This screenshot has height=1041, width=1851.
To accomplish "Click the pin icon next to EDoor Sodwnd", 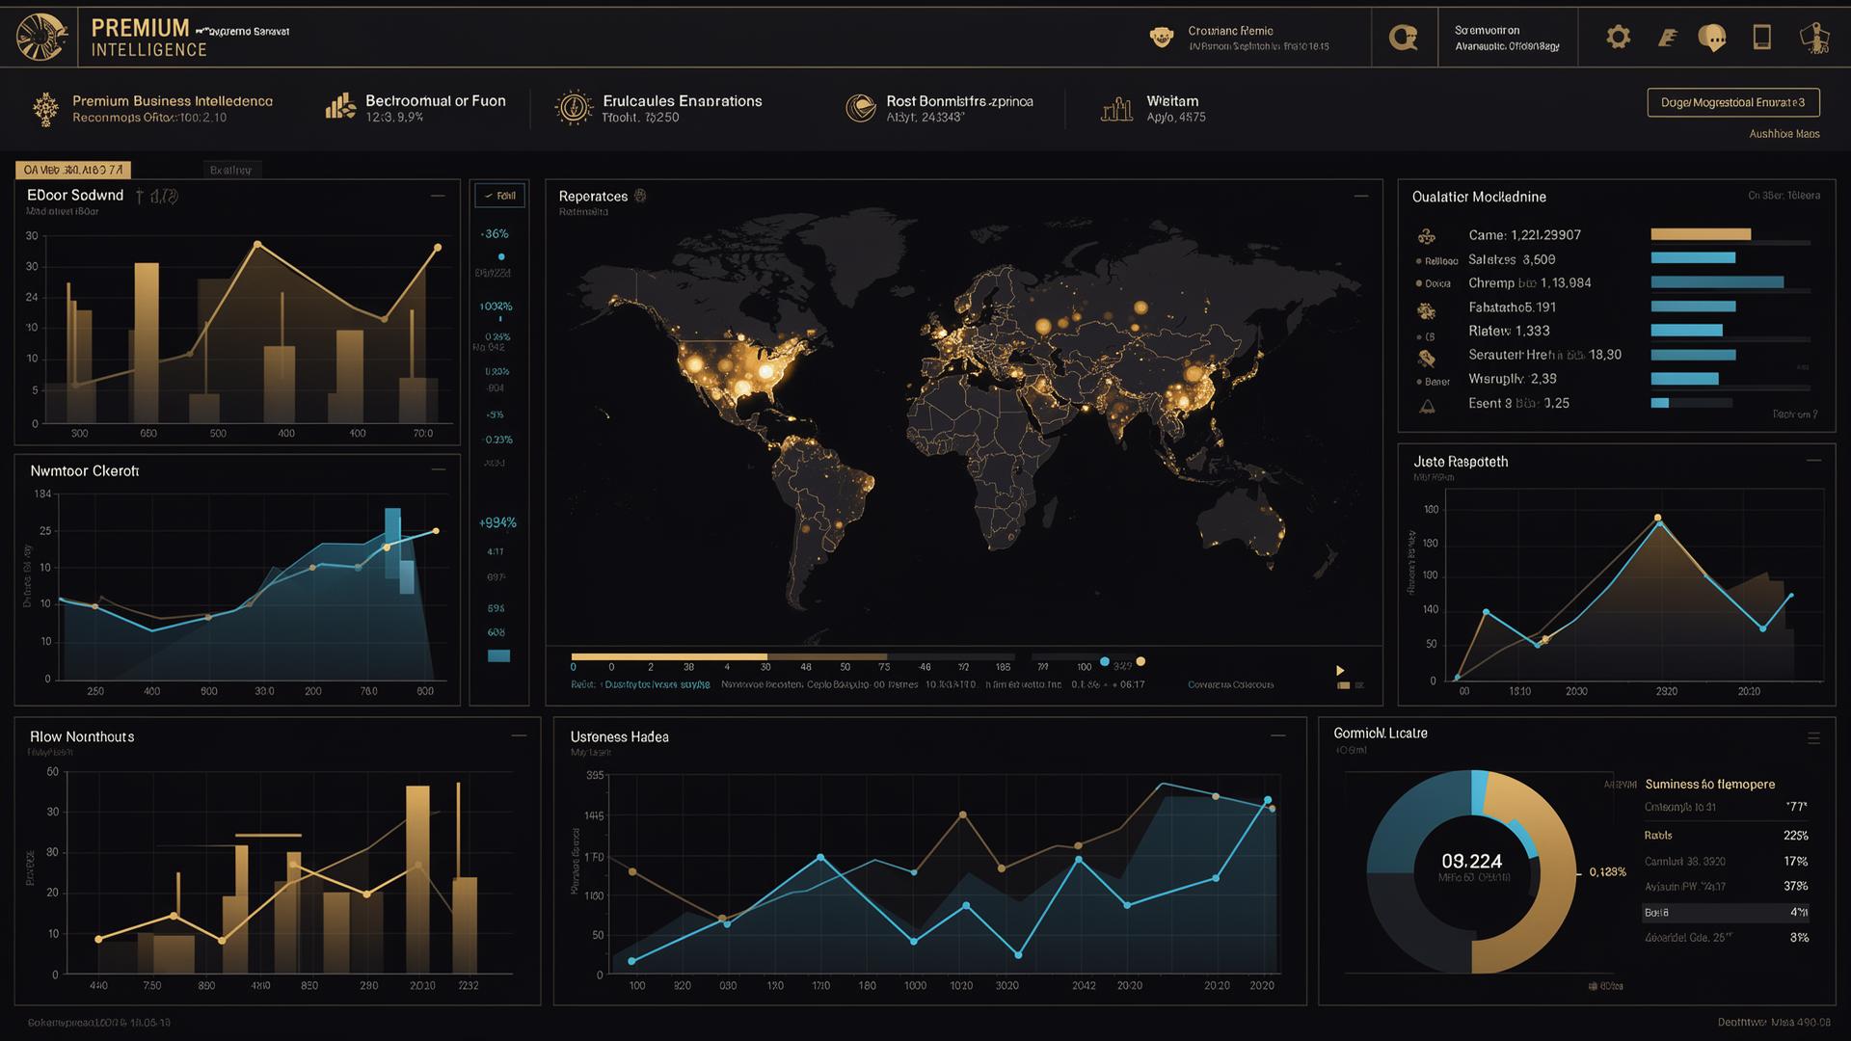I will 141,197.
